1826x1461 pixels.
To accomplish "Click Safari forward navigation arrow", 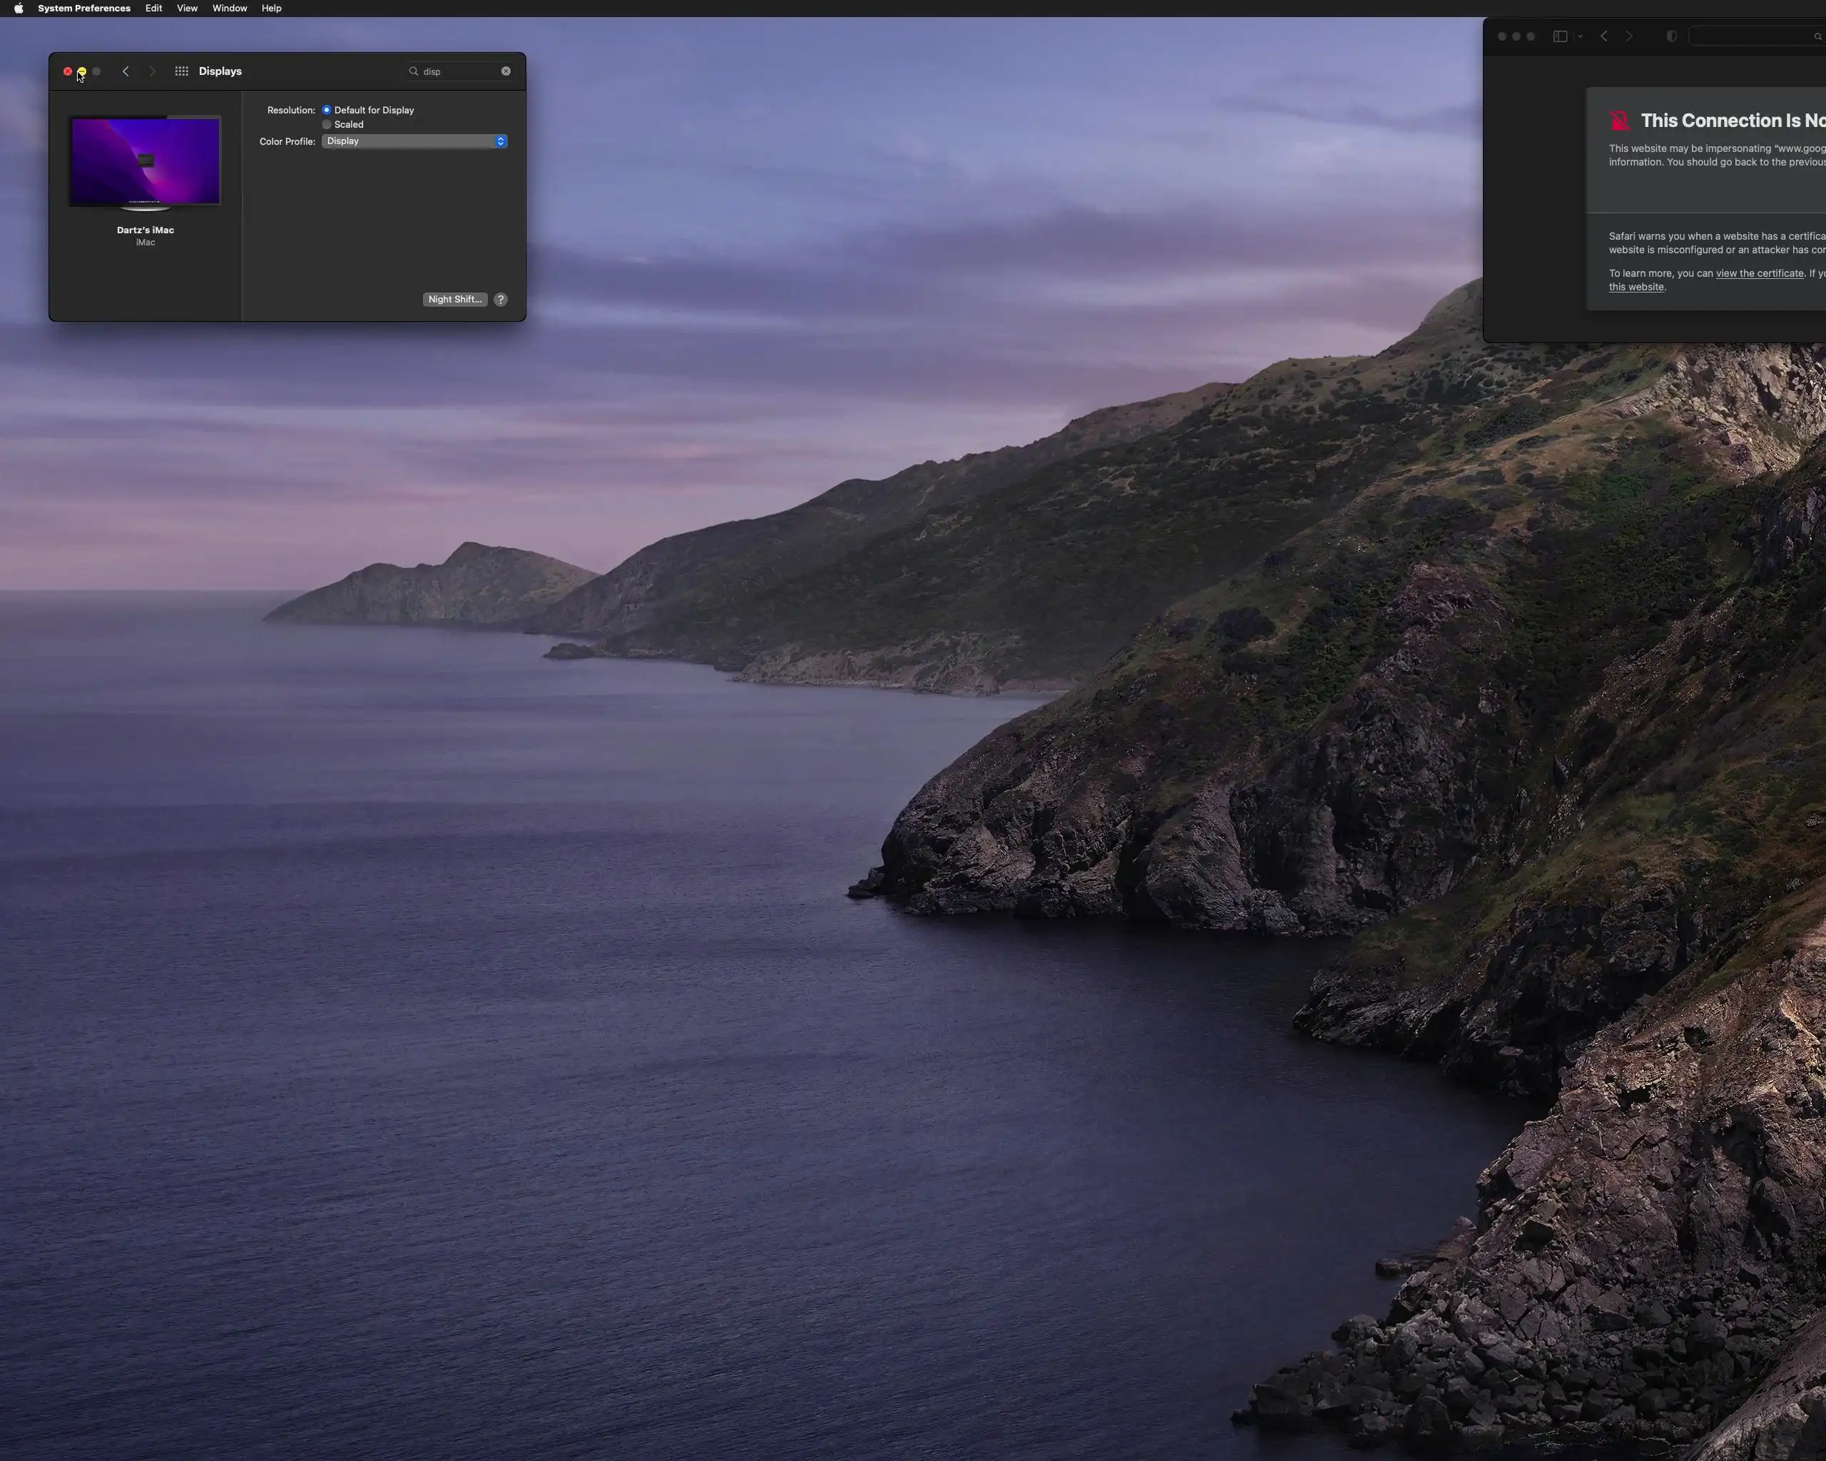I will click(1628, 36).
